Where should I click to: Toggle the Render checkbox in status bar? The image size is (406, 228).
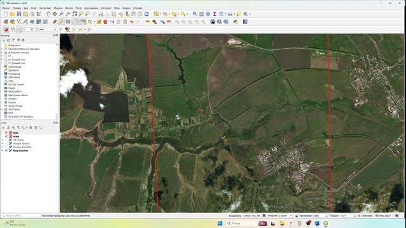(x=360, y=215)
